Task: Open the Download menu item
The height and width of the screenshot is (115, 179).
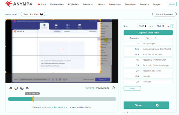Action: point(130,4)
